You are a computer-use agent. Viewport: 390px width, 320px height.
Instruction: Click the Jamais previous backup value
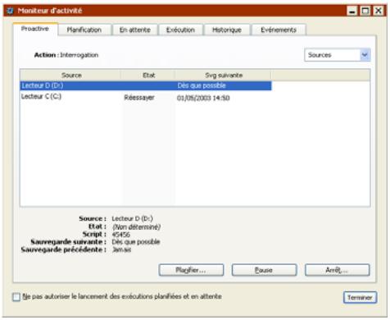tap(121, 249)
